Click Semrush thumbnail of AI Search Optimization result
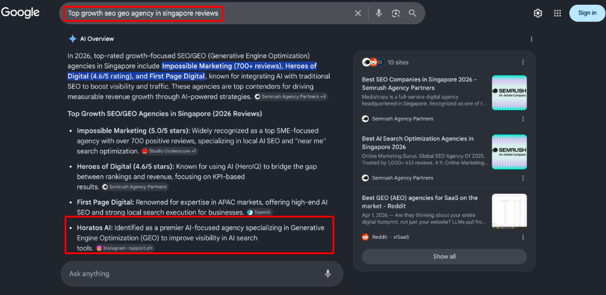 tap(509, 152)
